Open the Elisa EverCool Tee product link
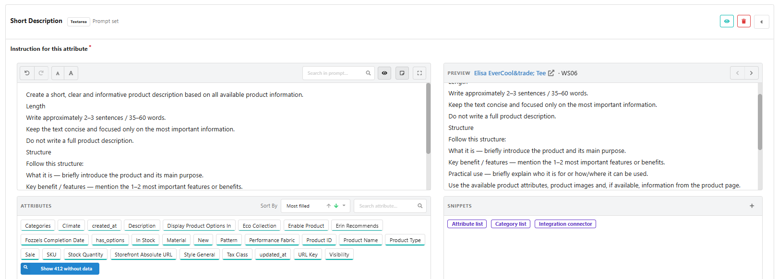Viewport: 778px width, 279px height. (x=510, y=73)
